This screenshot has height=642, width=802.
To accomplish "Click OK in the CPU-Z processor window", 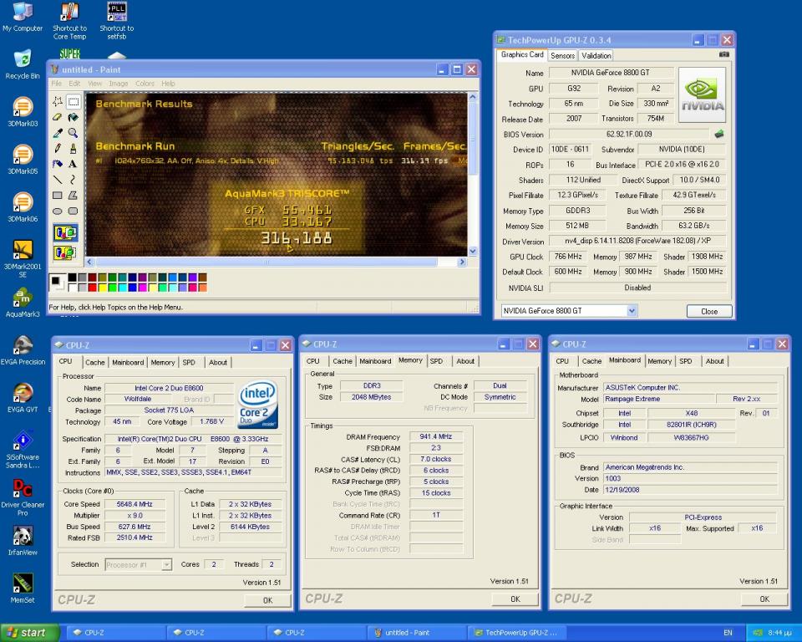I will (x=267, y=600).
